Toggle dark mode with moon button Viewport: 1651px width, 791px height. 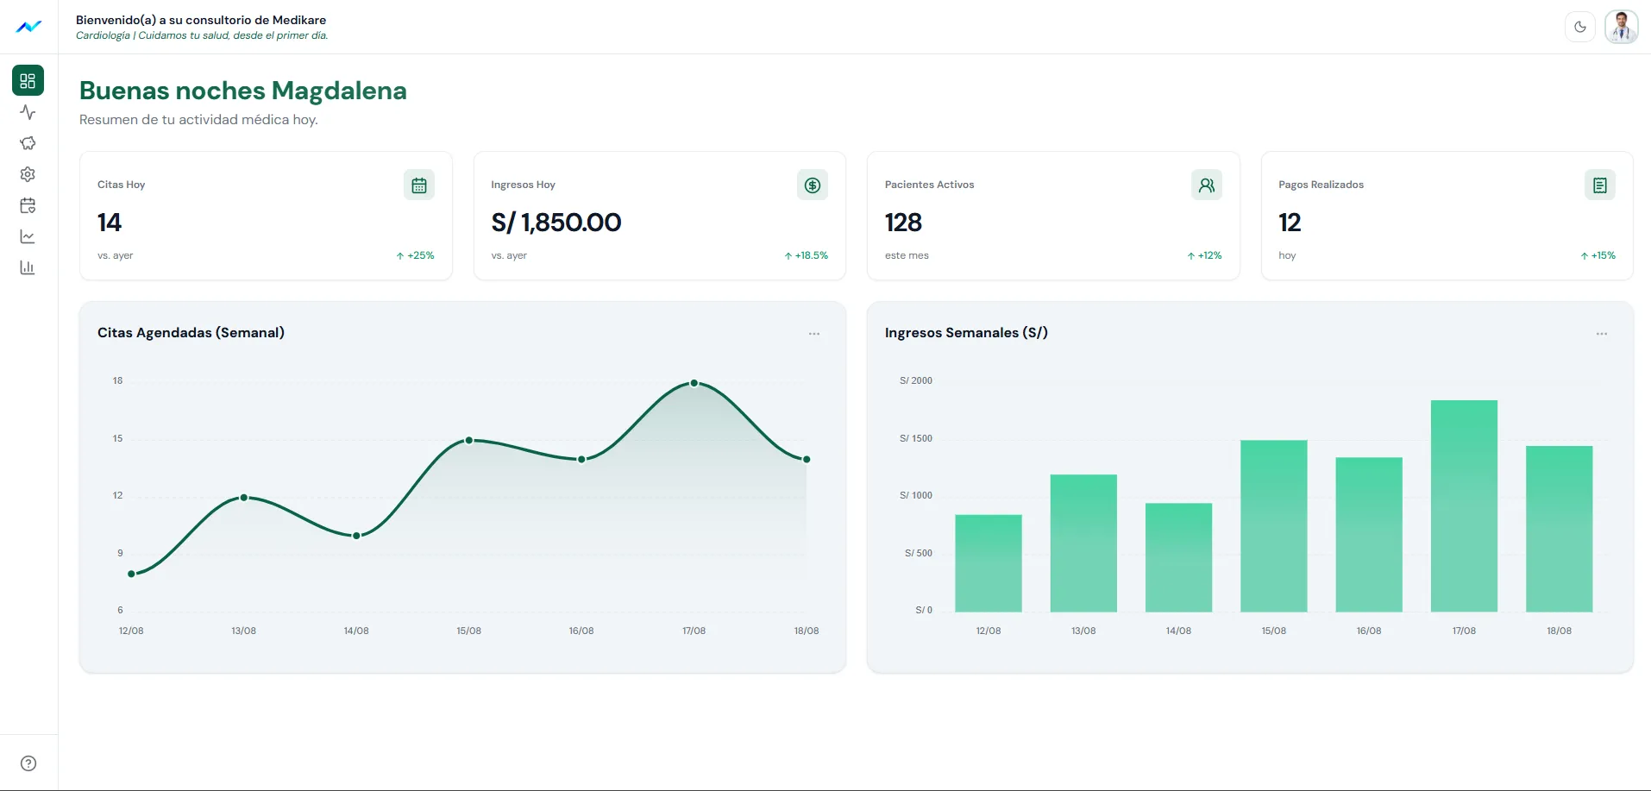tap(1580, 27)
